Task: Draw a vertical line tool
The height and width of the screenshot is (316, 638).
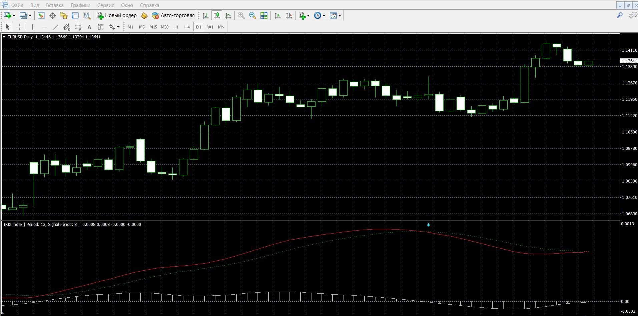Action: (32, 27)
